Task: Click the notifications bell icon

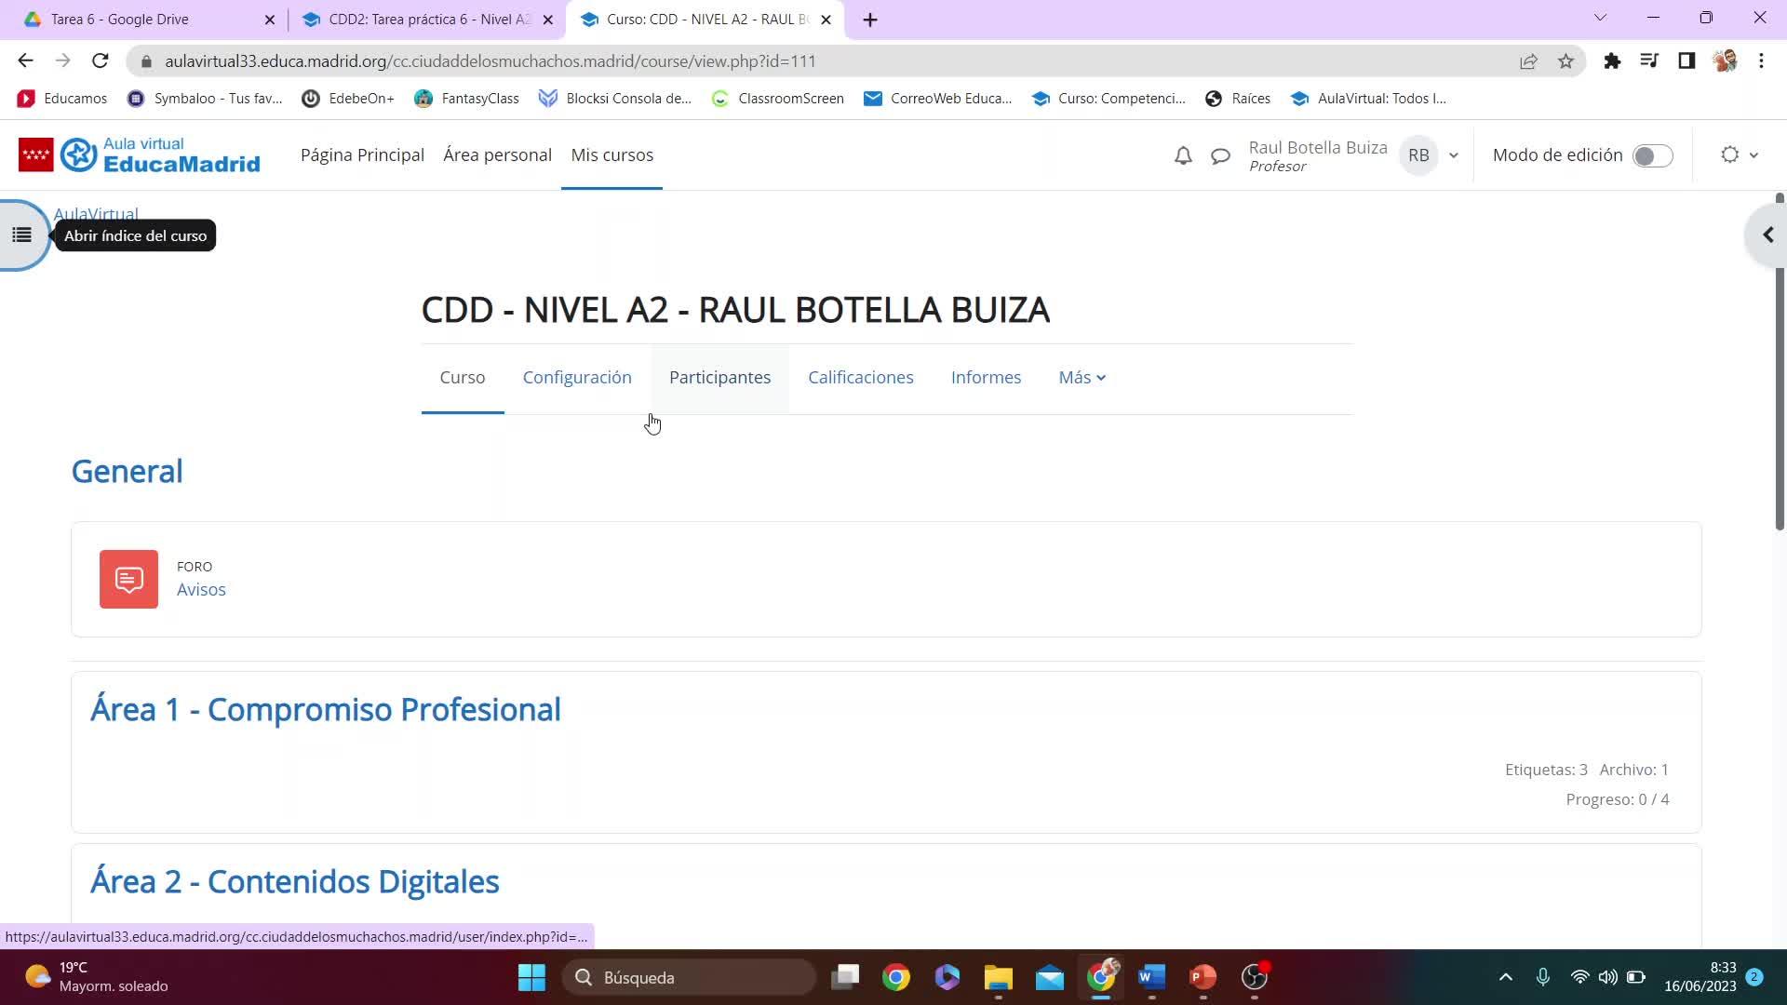Action: [1183, 155]
